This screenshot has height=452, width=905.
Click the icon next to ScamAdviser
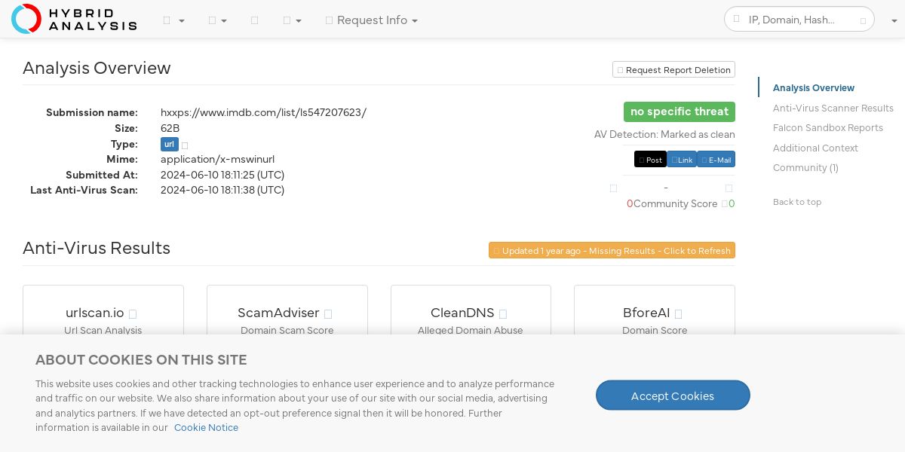pyautogui.click(x=328, y=314)
